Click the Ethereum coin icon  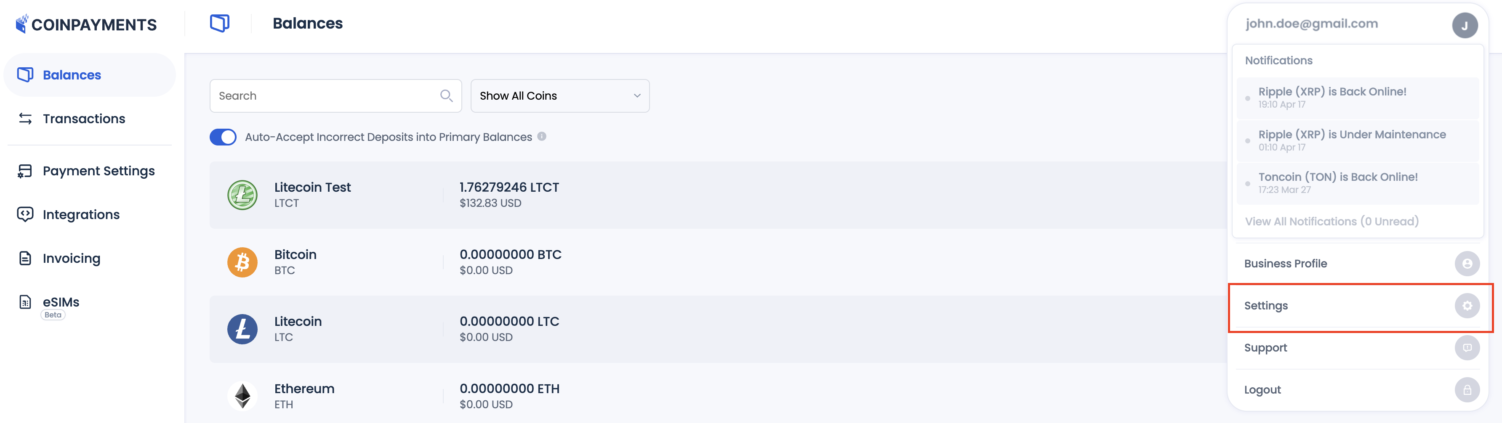click(x=242, y=396)
